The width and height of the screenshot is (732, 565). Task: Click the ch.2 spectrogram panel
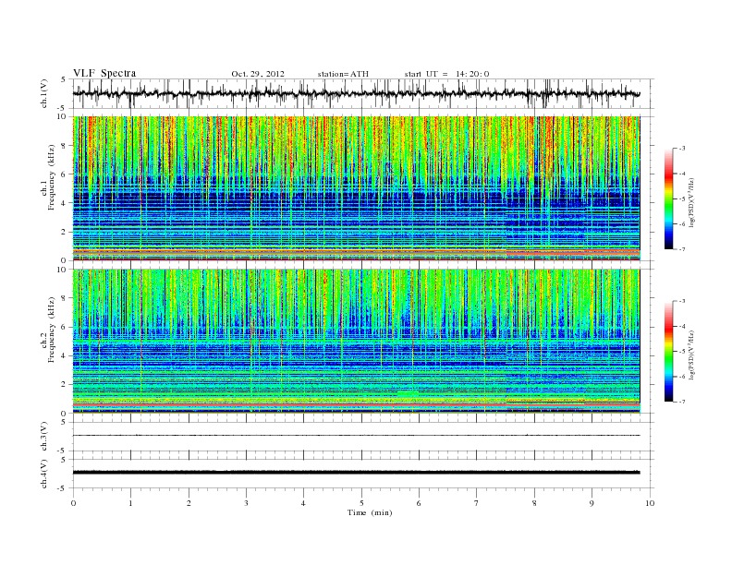(357, 341)
